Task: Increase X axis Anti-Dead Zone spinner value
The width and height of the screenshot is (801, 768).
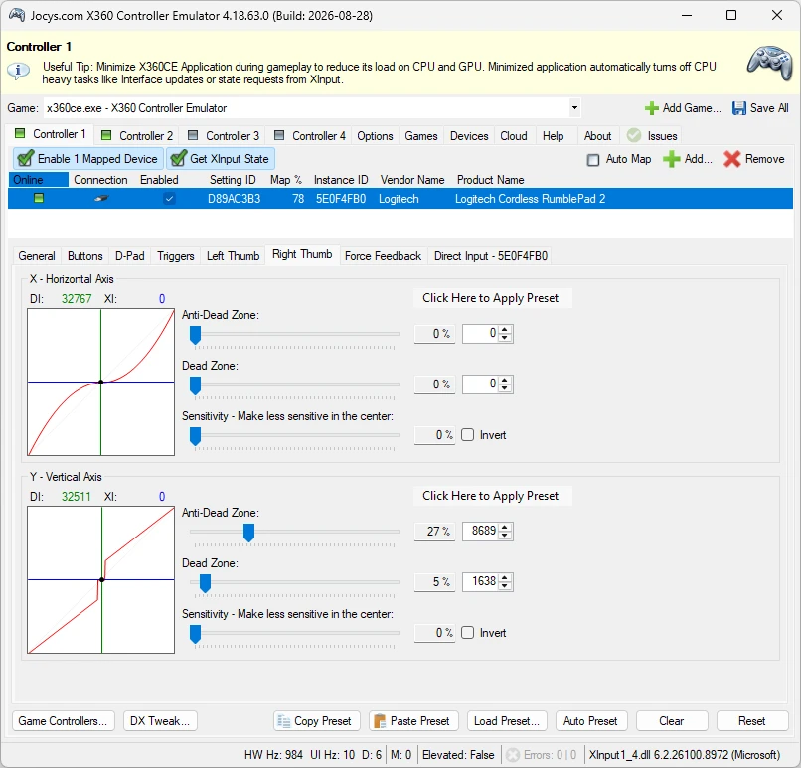Action: coord(505,329)
